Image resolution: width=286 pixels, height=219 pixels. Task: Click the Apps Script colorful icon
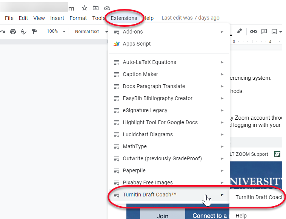[x=117, y=44]
